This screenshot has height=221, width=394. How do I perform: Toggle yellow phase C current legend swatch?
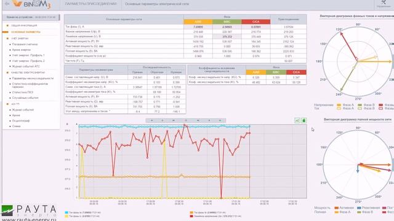66,216
